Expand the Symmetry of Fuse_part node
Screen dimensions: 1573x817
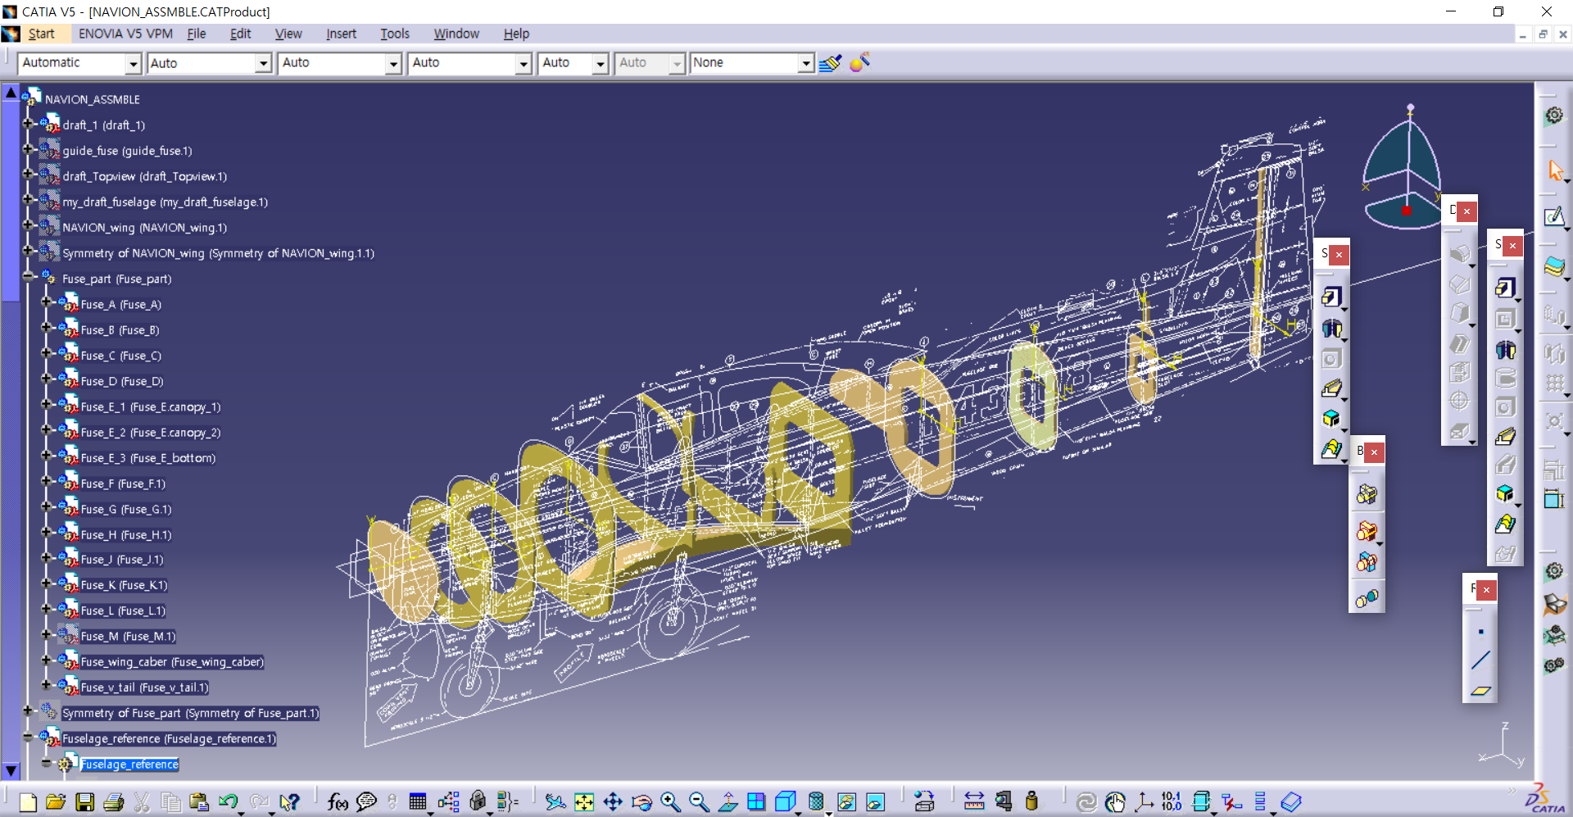pos(28,711)
